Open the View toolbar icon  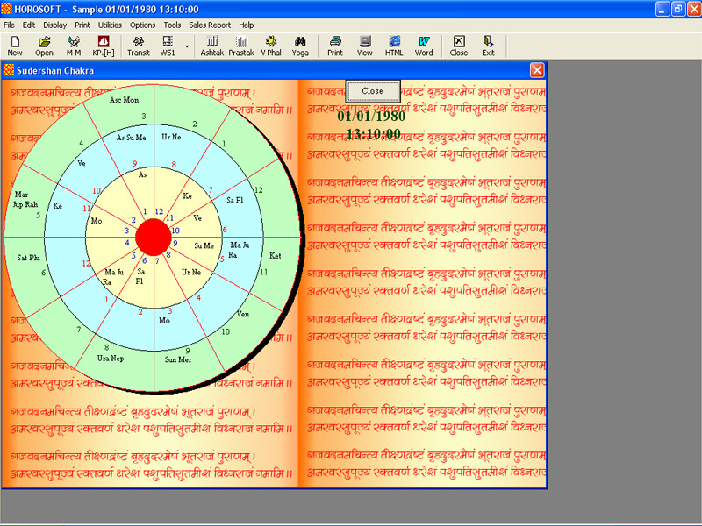coord(364,46)
